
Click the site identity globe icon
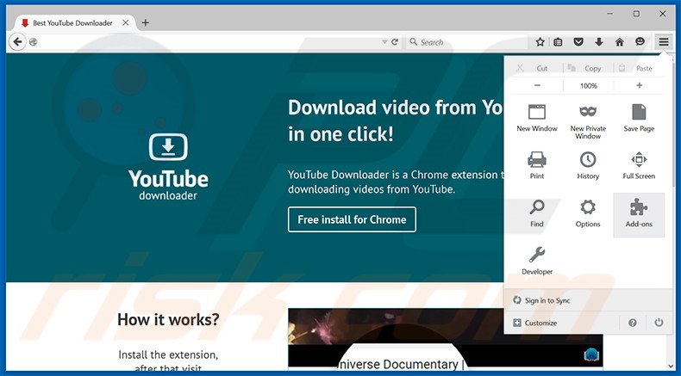(x=33, y=42)
